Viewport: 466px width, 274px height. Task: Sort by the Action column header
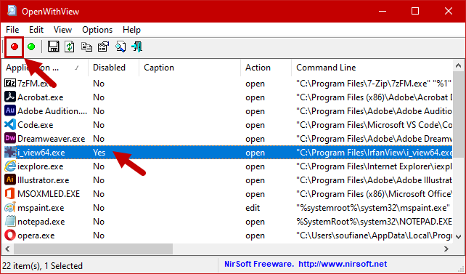266,68
